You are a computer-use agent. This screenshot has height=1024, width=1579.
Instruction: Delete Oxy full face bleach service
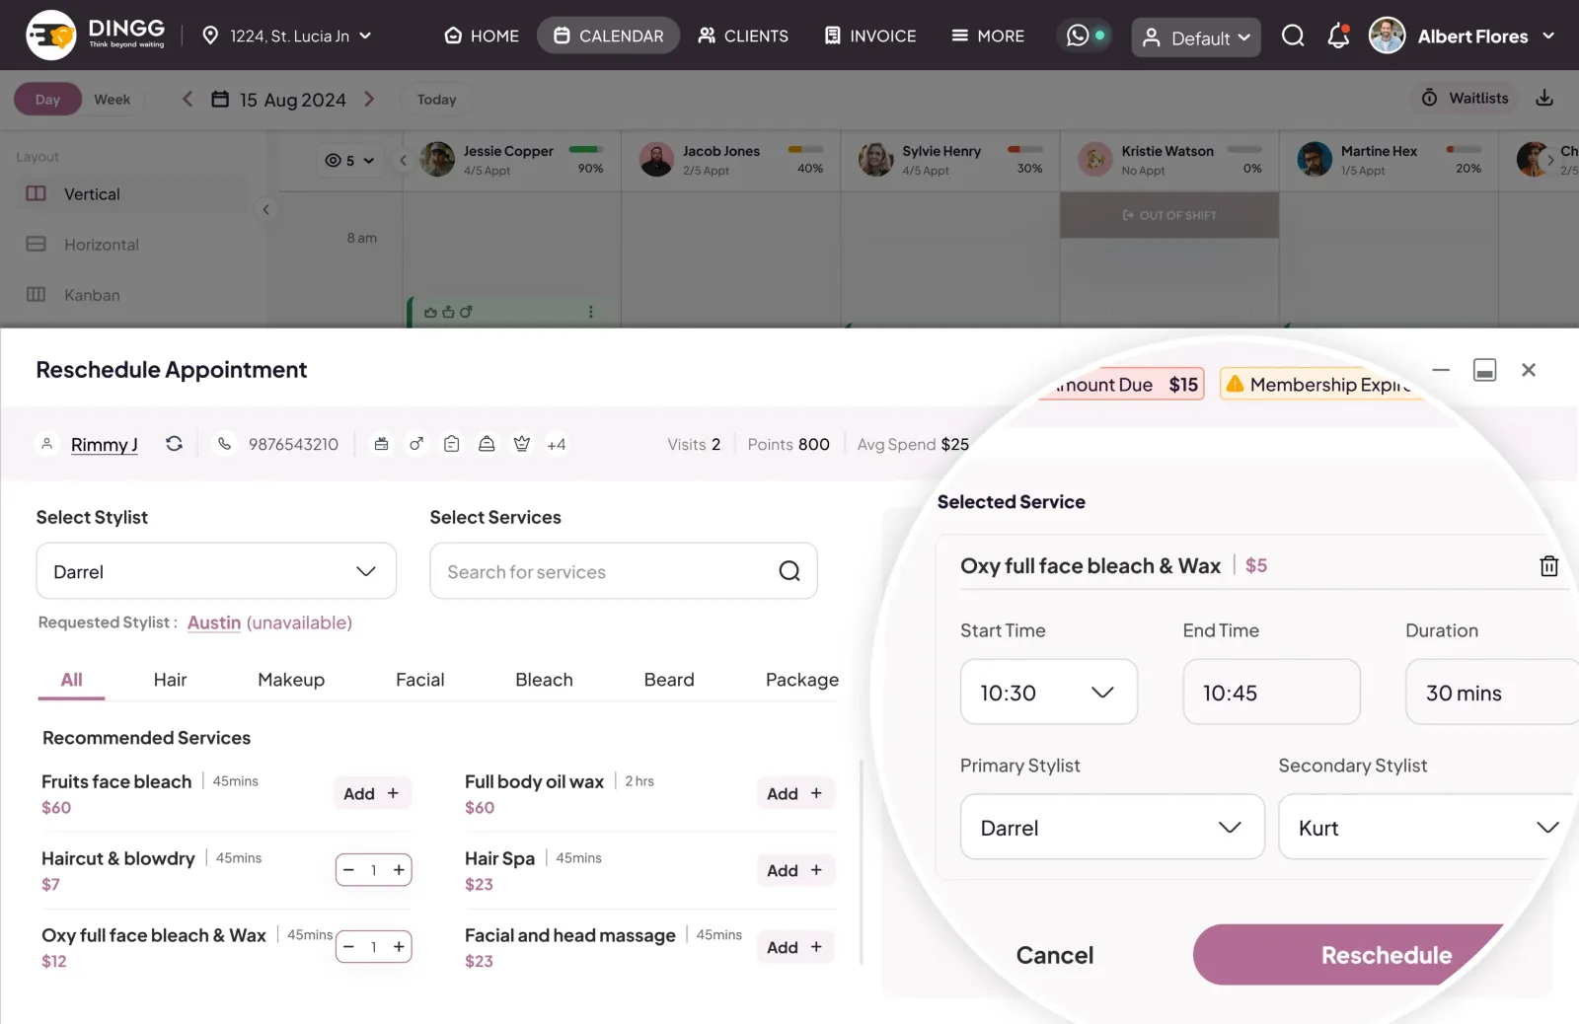pyautogui.click(x=1548, y=565)
